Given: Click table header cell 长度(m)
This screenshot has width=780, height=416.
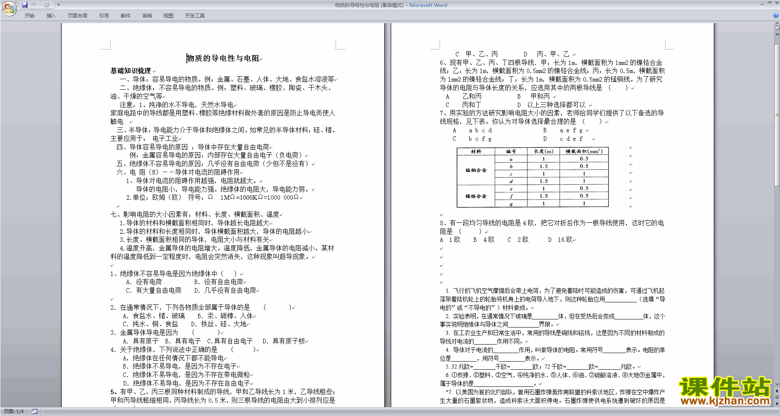Looking at the screenshot, I should click(543, 151).
